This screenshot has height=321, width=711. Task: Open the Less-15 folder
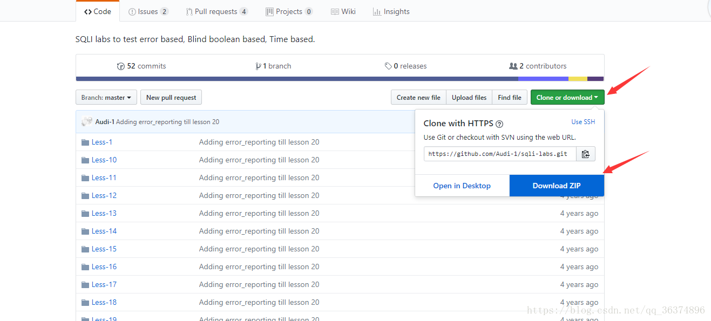click(104, 249)
